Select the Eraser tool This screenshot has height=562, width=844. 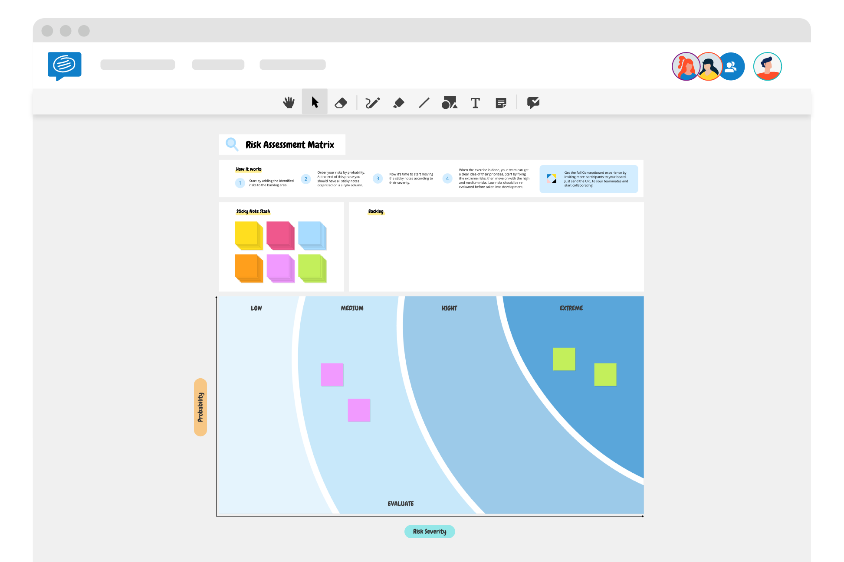(x=341, y=103)
